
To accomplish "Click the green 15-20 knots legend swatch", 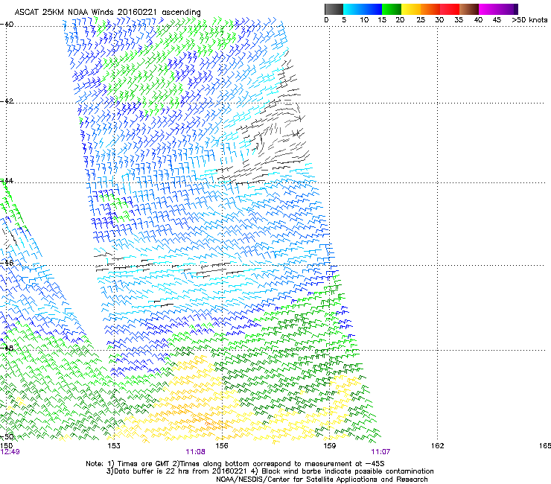I will click(392, 9).
